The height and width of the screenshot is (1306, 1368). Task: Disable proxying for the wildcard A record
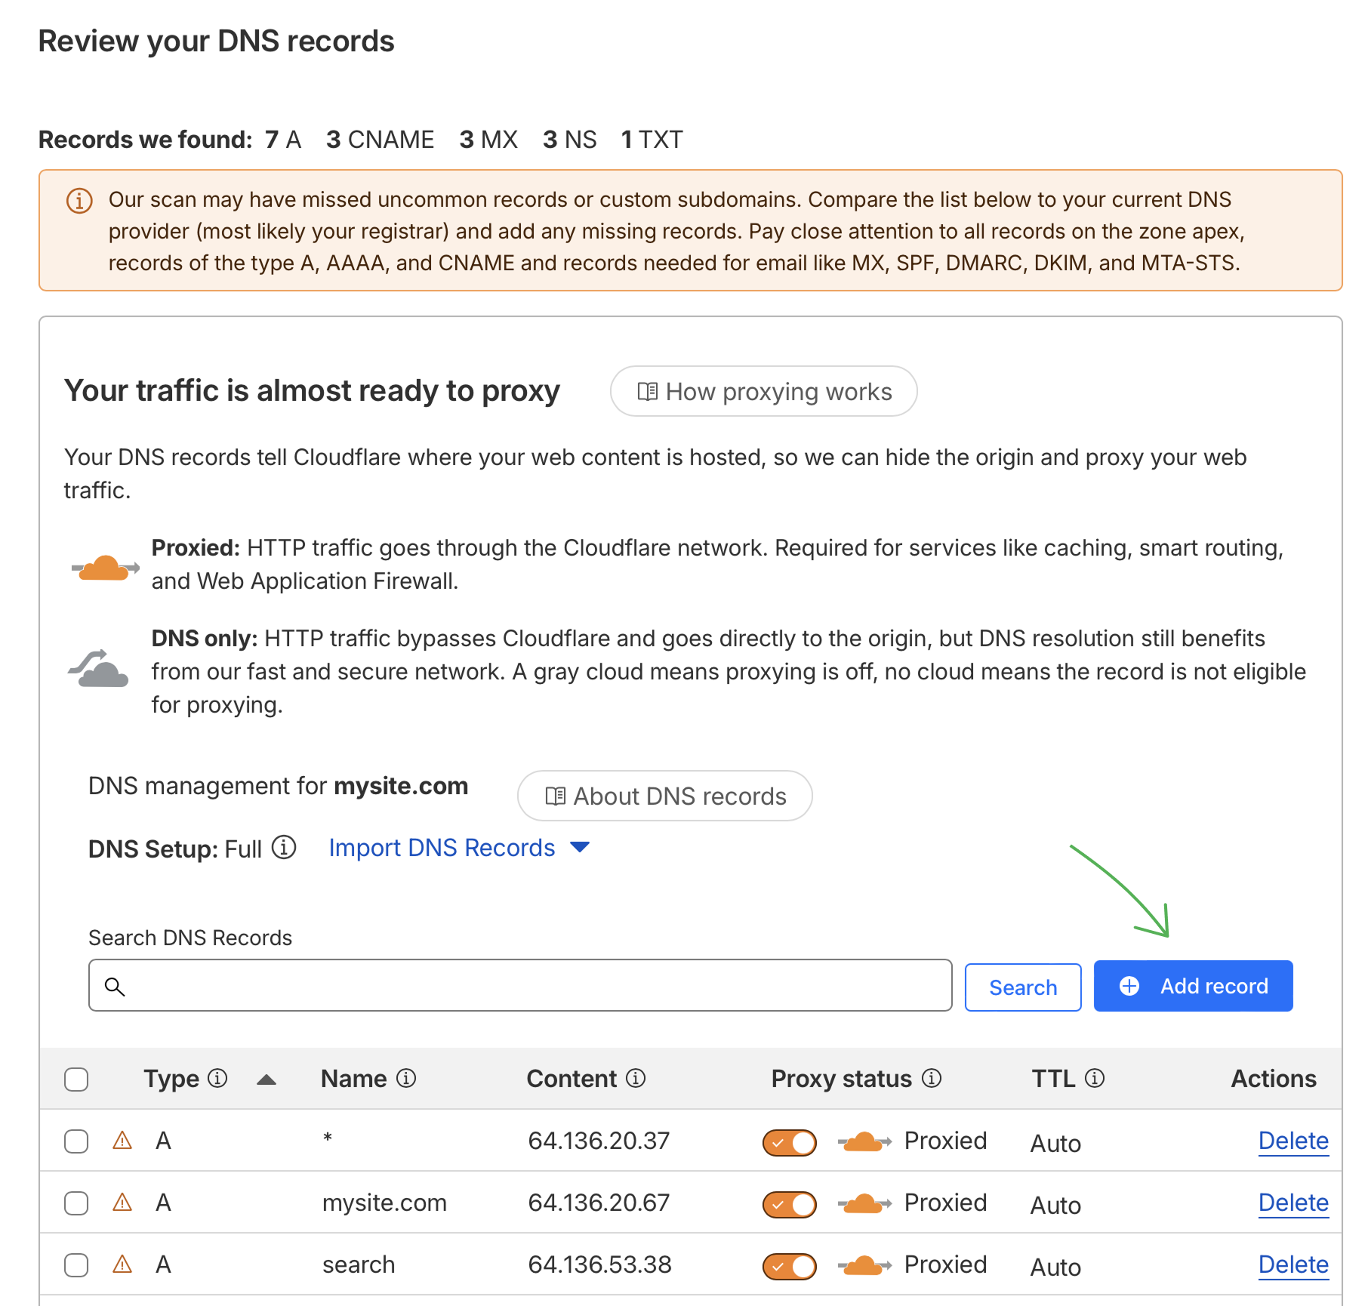790,1142
